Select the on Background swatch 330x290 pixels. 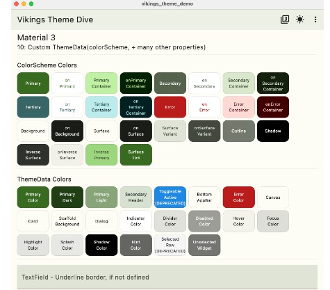(x=67, y=131)
